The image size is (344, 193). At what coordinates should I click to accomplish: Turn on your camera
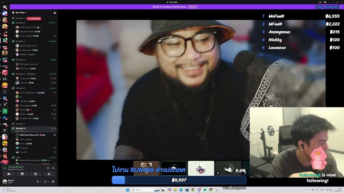(x=9, y=174)
